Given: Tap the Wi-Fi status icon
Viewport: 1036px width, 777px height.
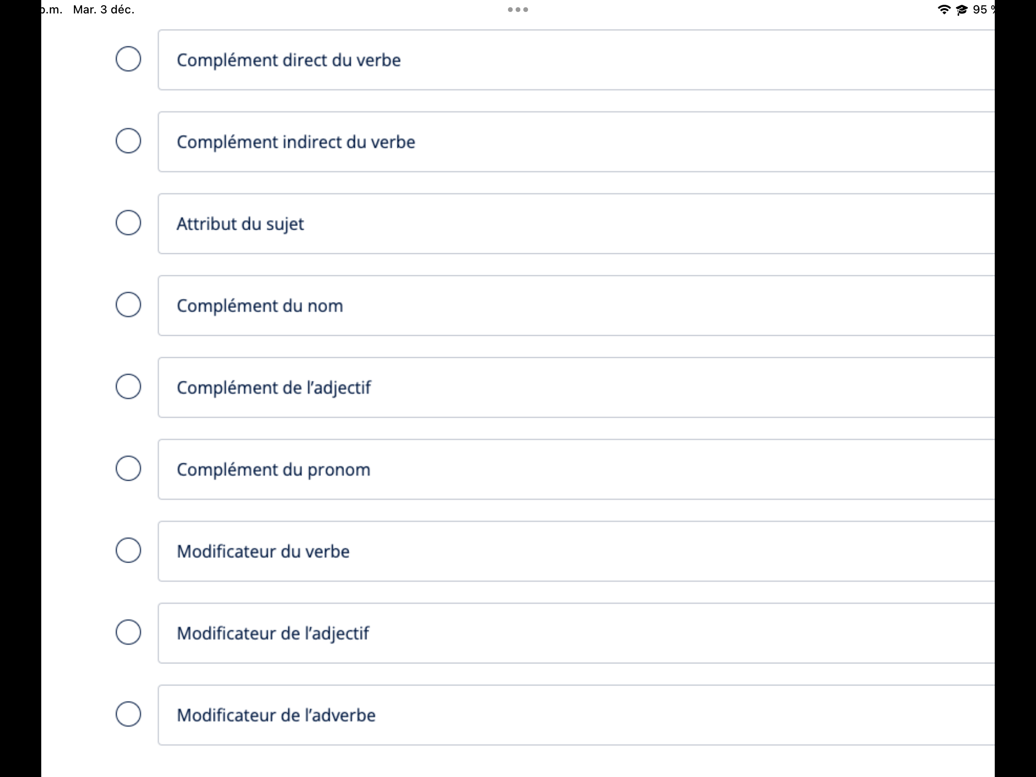Looking at the screenshot, I should (943, 10).
